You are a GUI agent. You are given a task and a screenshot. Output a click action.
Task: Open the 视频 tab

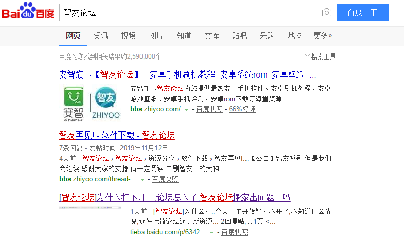click(128, 35)
